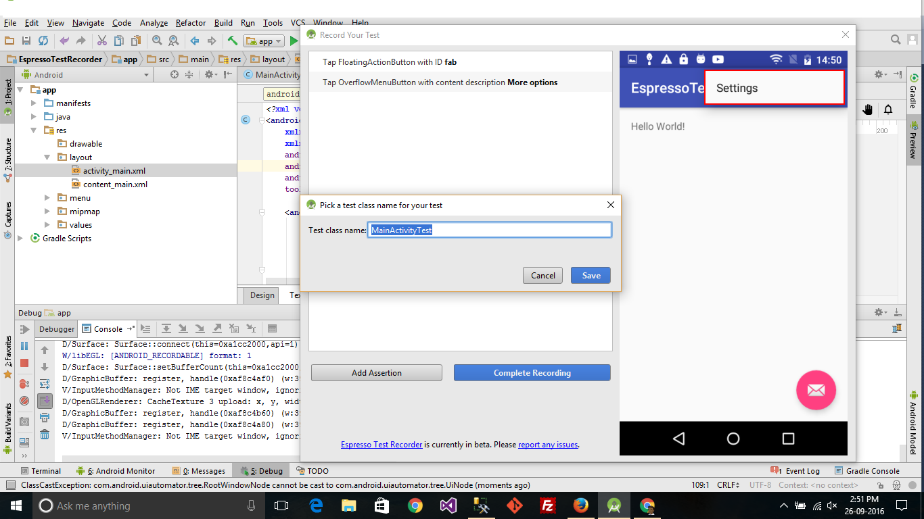Image resolution: width=924 pixels, height=519 pixels.
Task: Stop the debug session with the red square
Action: click(x=24, y=363)
